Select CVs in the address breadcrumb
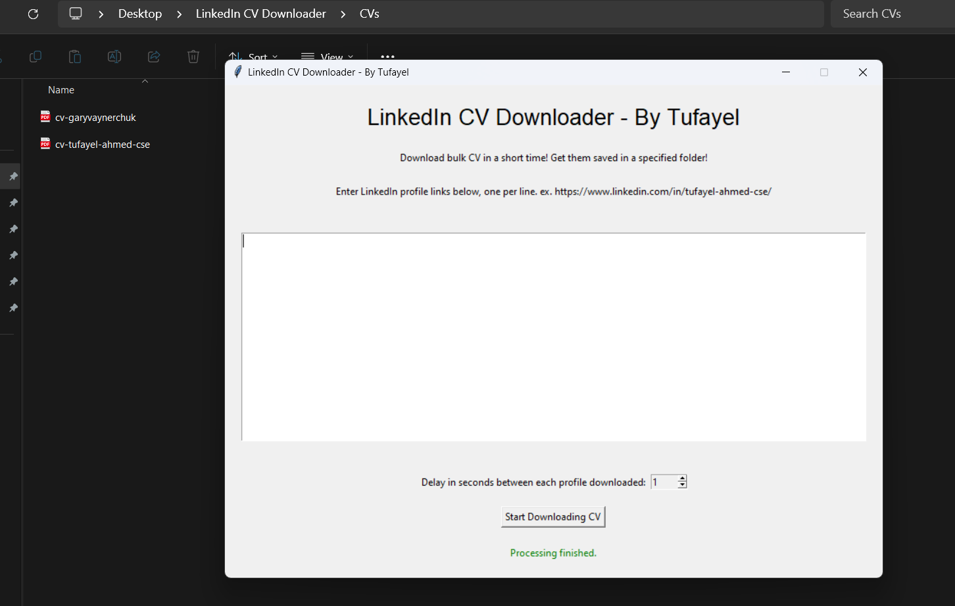Image resolution: width=955 pixels, height=606 pixels. coord(370,14)
